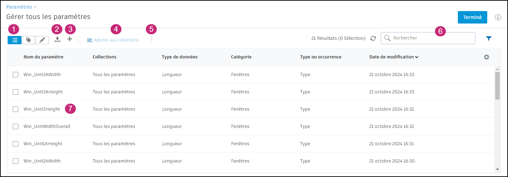Open the blue filter funnel
Screen dimensions: 508x177
[x=489, y=38]
